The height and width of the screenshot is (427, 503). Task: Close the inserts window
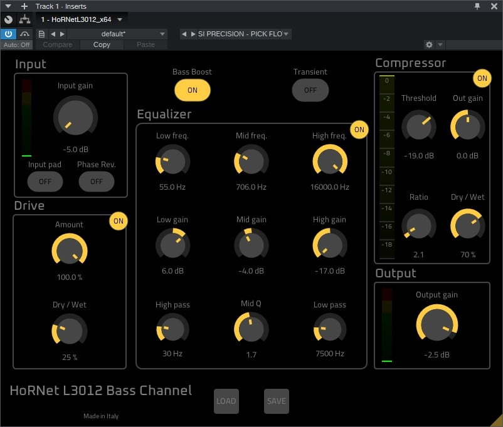pyautogui.click(x=494, y=6)
